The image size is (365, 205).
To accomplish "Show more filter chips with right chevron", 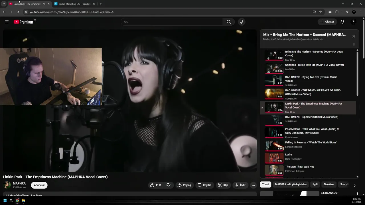I will tap(354, 185).
